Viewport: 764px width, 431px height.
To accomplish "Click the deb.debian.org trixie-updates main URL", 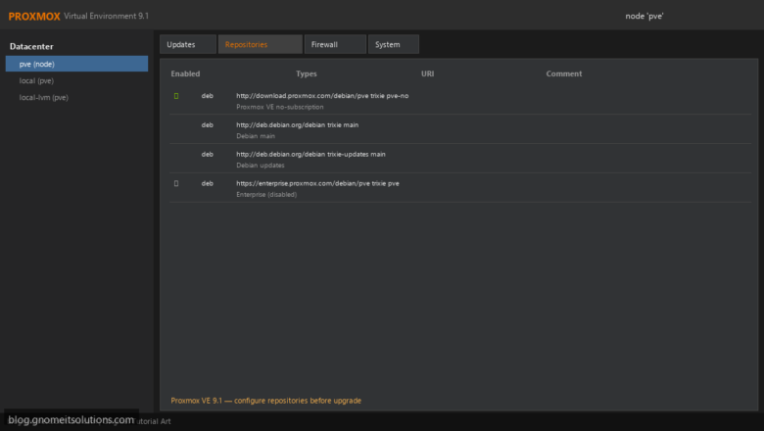I will 310,155.
